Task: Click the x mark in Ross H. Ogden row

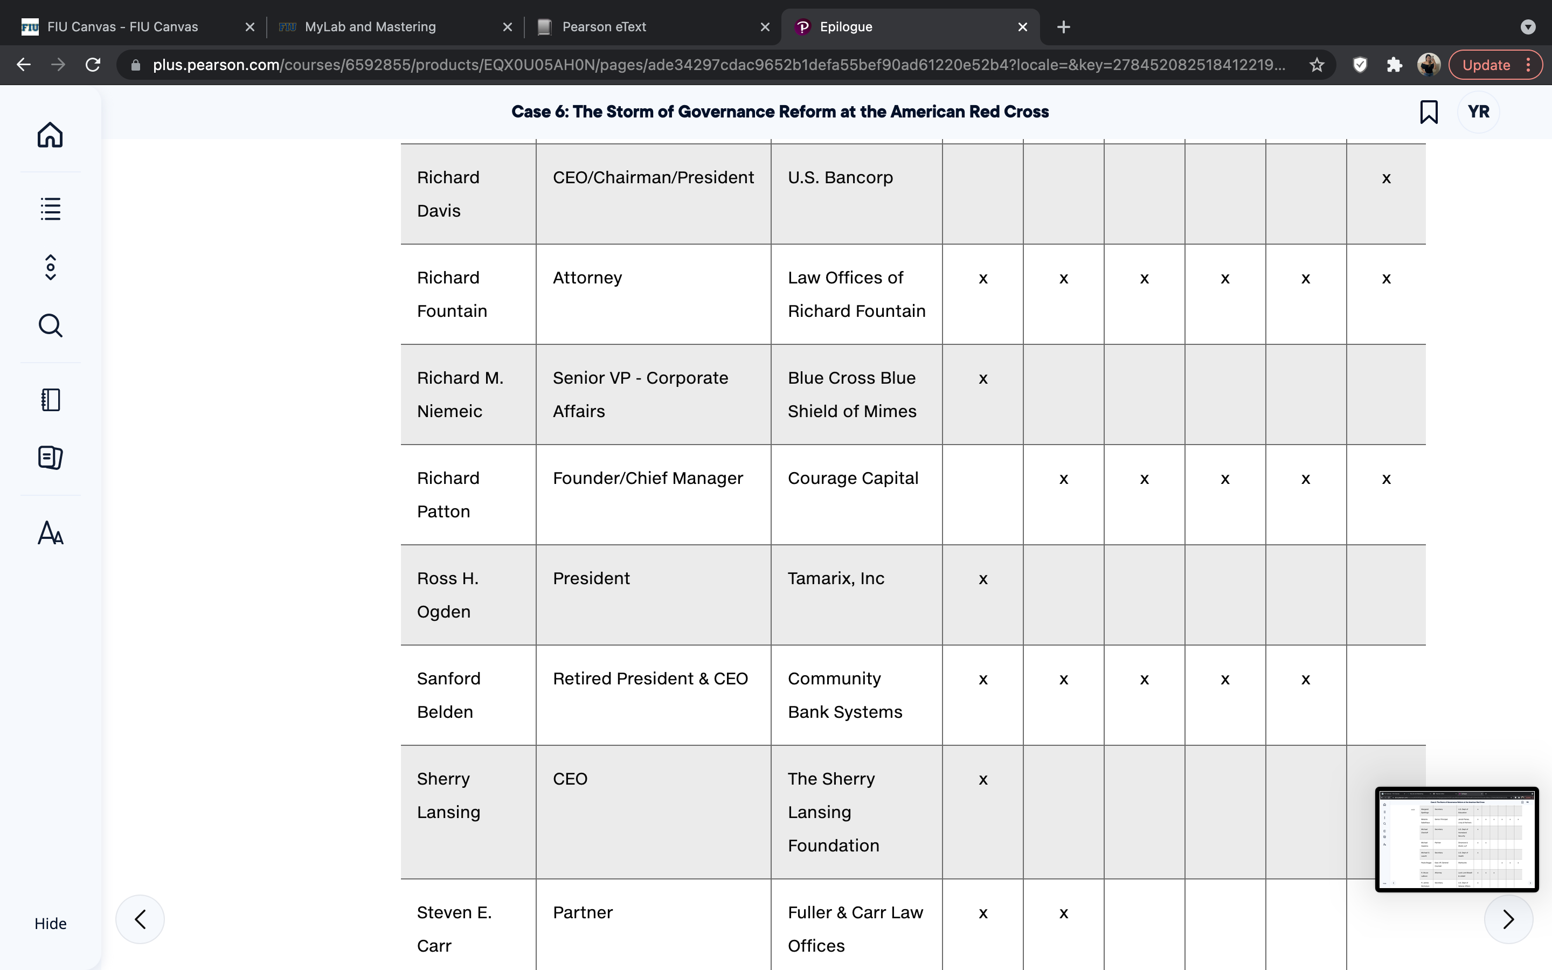Action: (982, 579)
